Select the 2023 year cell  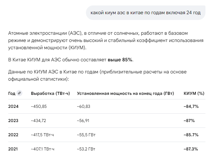pyautogui.click(x=13, y=121)
